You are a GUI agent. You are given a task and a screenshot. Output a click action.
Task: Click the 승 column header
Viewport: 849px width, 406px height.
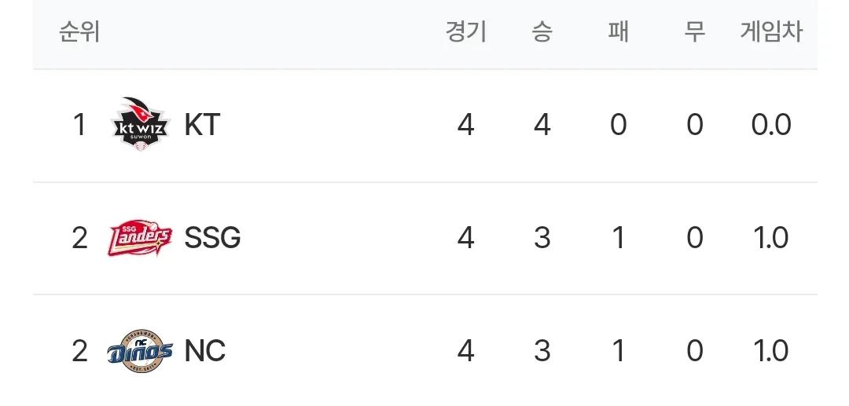click(x=542, y=32)
